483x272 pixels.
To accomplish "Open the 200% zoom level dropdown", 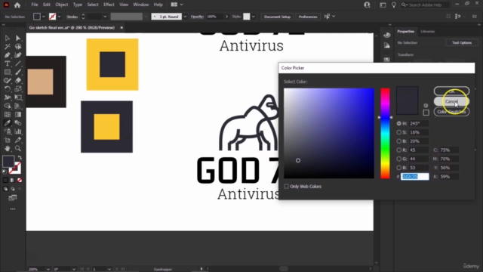I will click(48, 269).
